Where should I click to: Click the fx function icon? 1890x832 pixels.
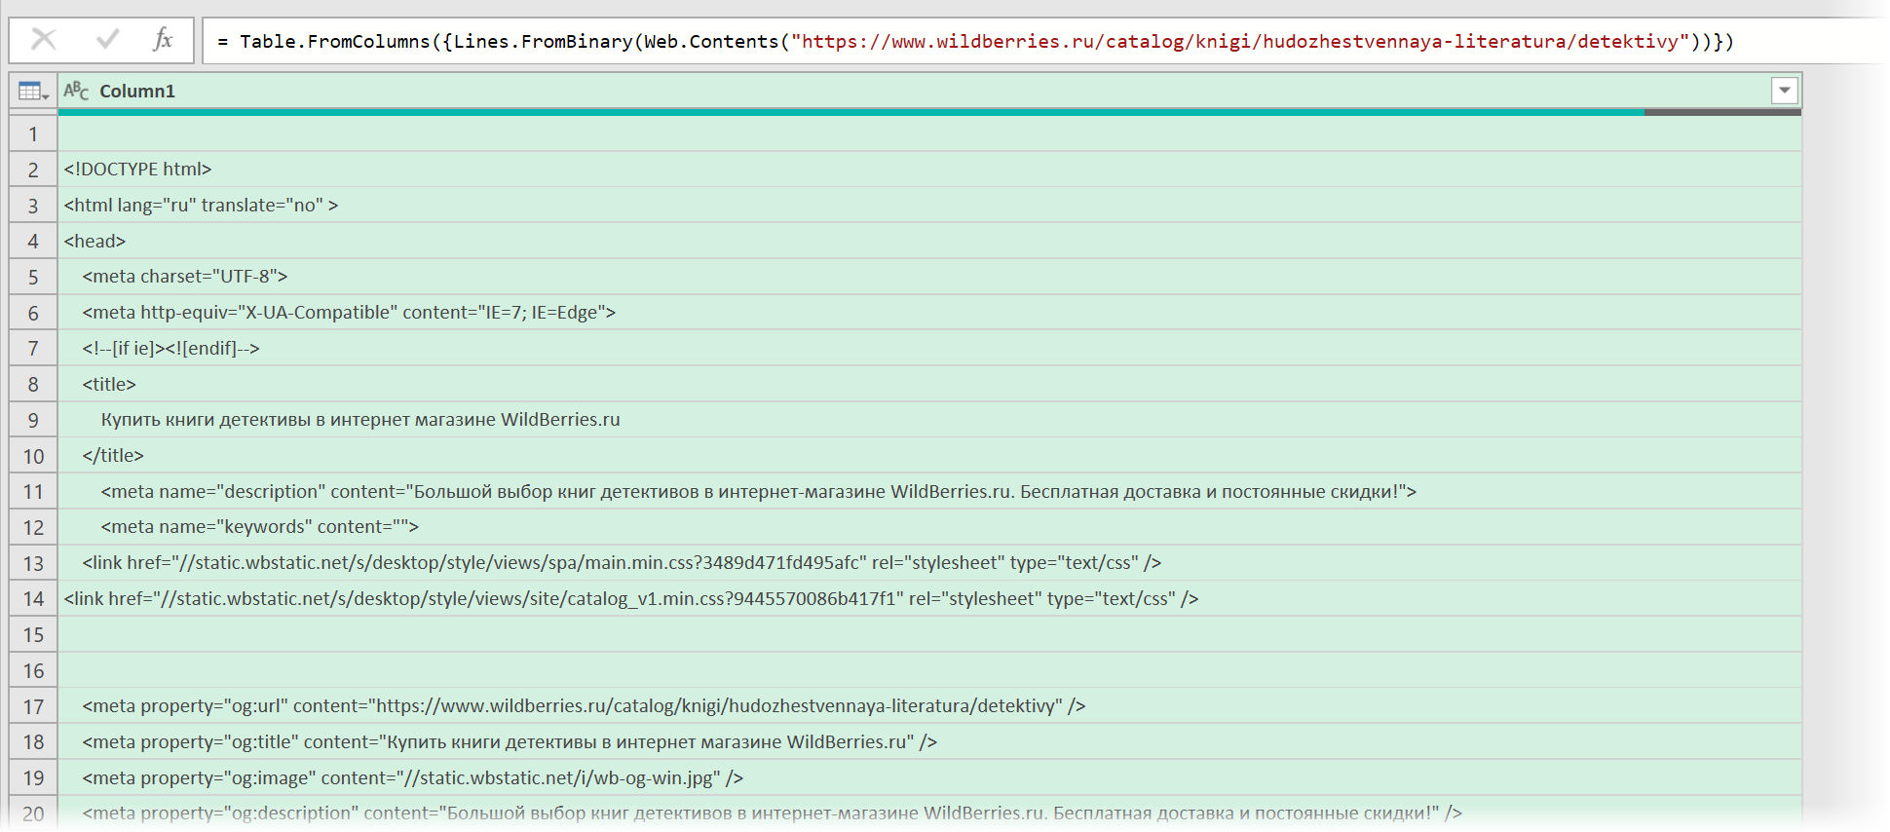(163, 40)
